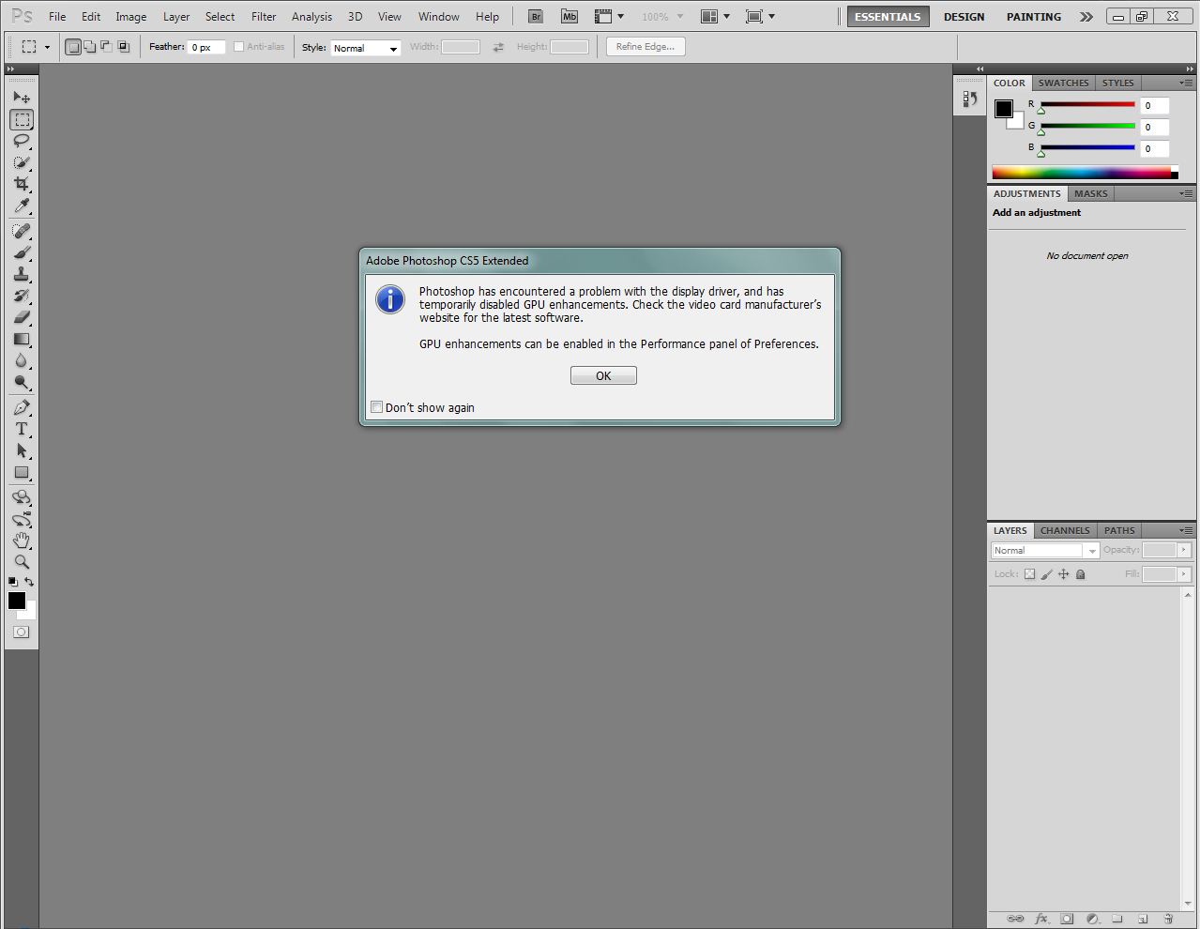Open the Adjustments panel options menu
The image size is (1200, 929).
1186,193
